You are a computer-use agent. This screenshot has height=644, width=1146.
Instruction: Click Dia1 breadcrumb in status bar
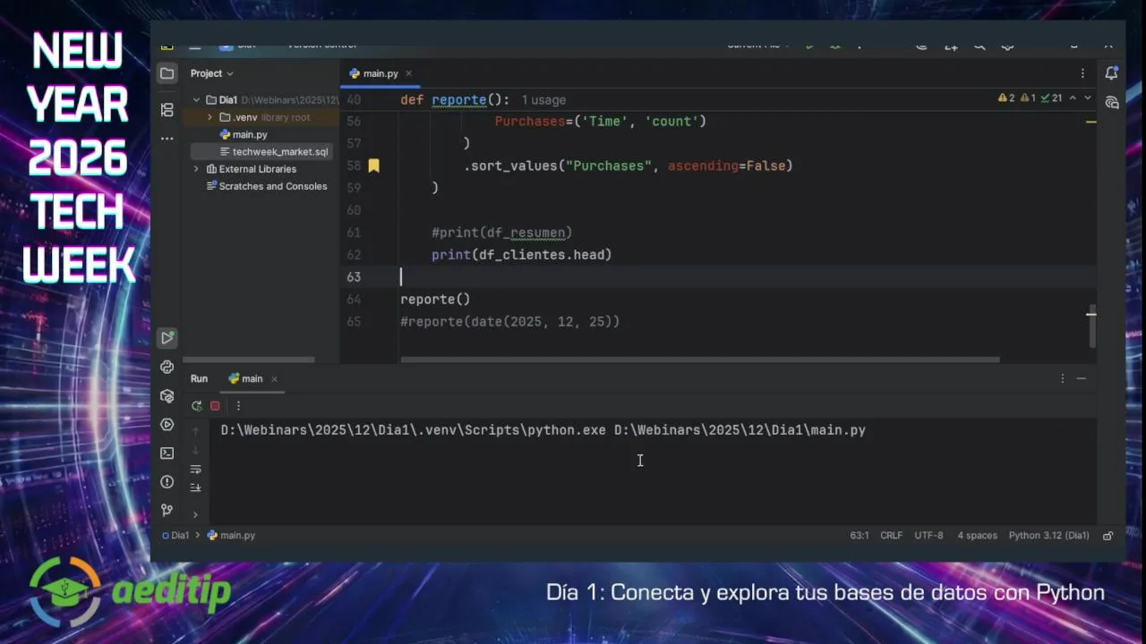pyautogui.click(x=175, y=536)
